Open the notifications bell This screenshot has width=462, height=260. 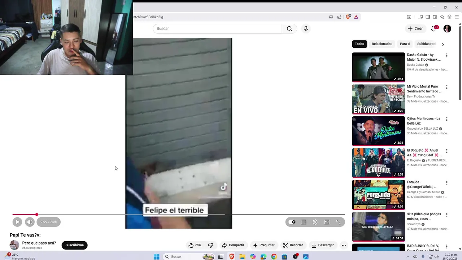click(x=434, y=29)
